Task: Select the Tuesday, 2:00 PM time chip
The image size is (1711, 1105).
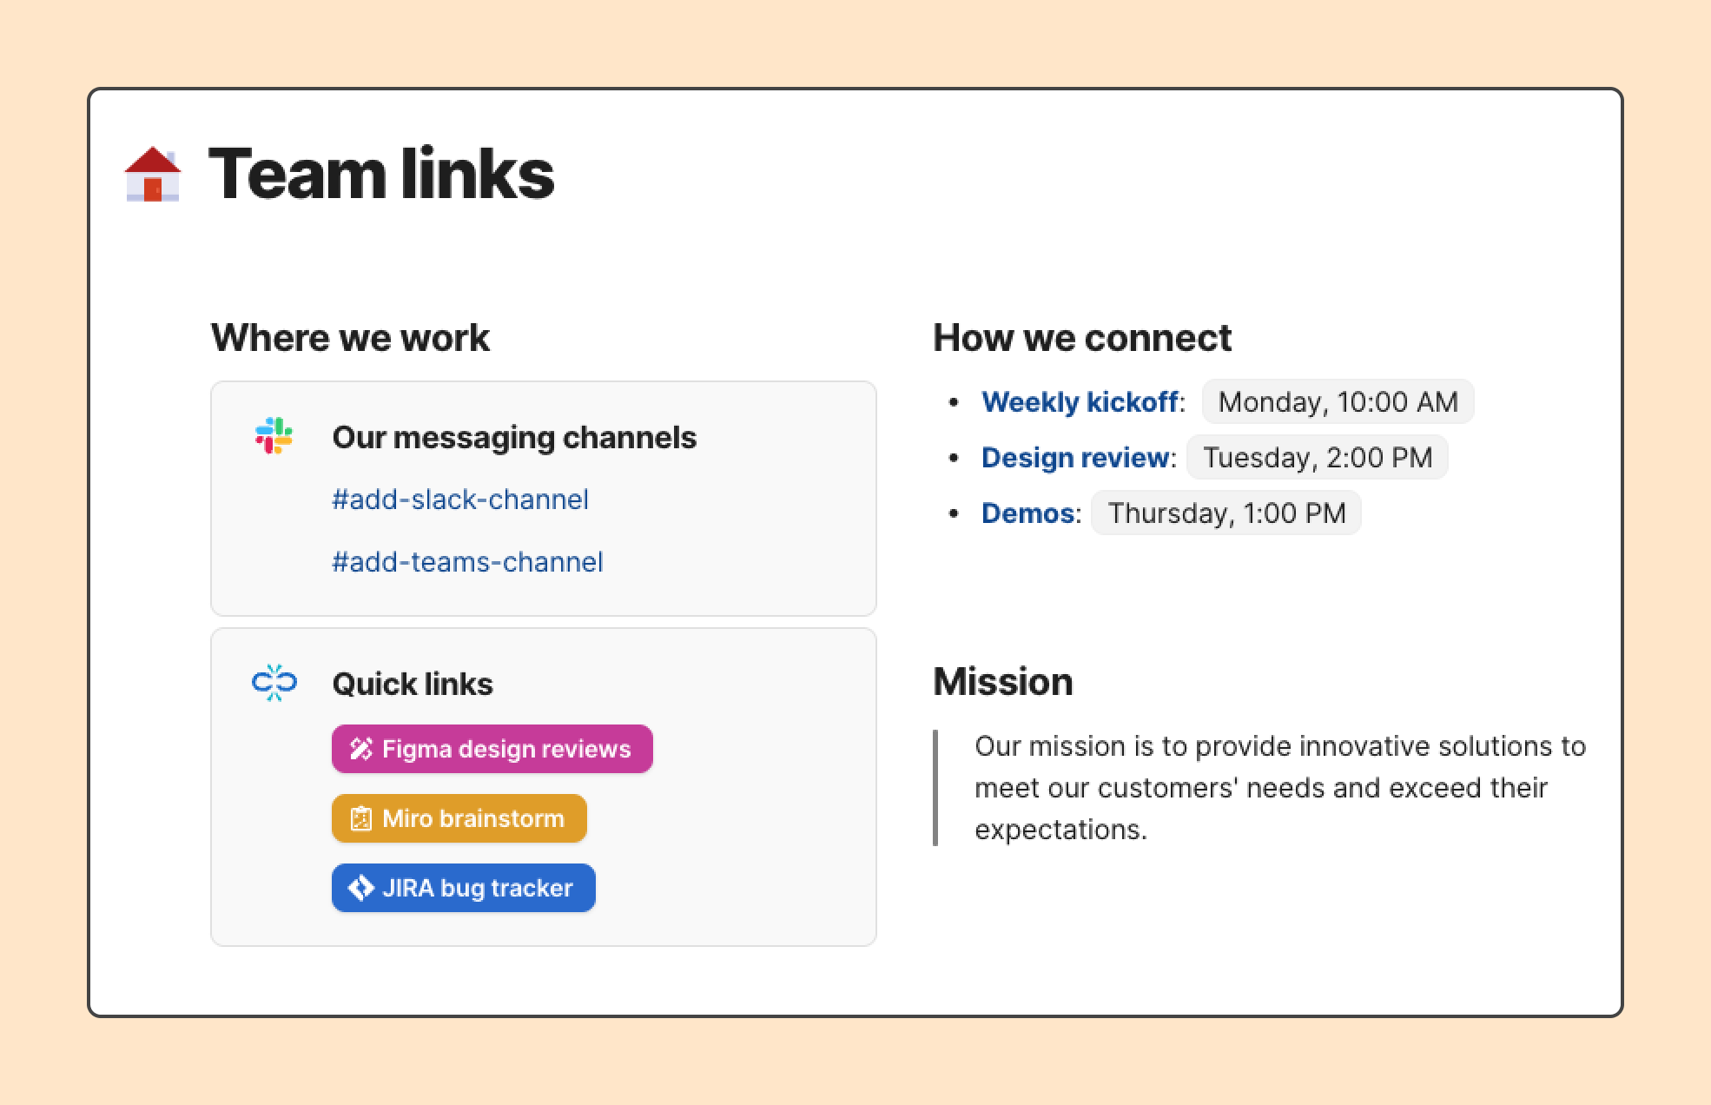Action: click(x=1318, y=458)
